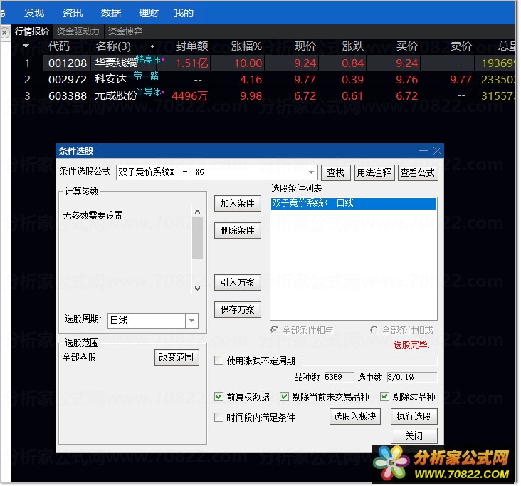Click the 选中数 field showing 3/0.1%
Viewport: 521px width, 486px height.
(x=412, y=377)
